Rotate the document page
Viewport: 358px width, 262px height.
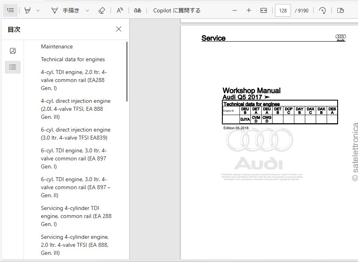322,10
